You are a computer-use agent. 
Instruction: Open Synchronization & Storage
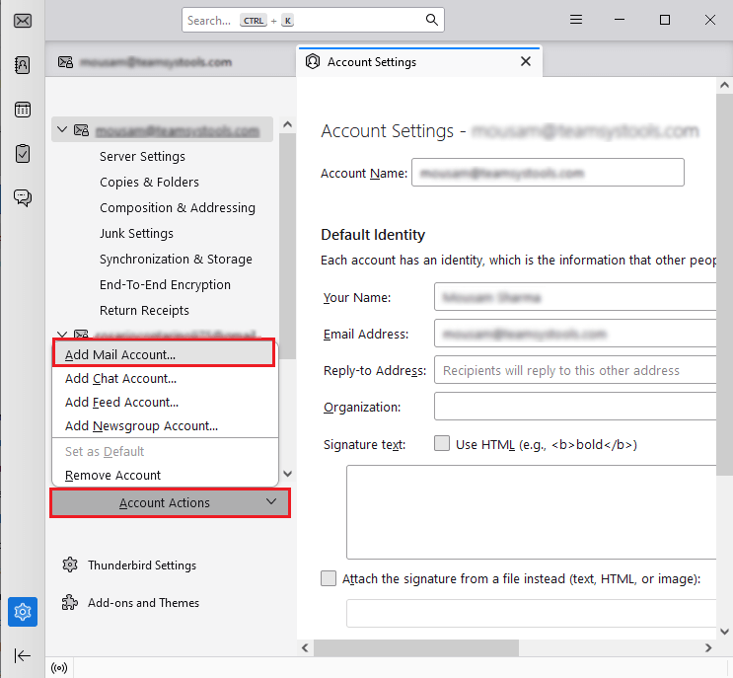tap(176, 259)
